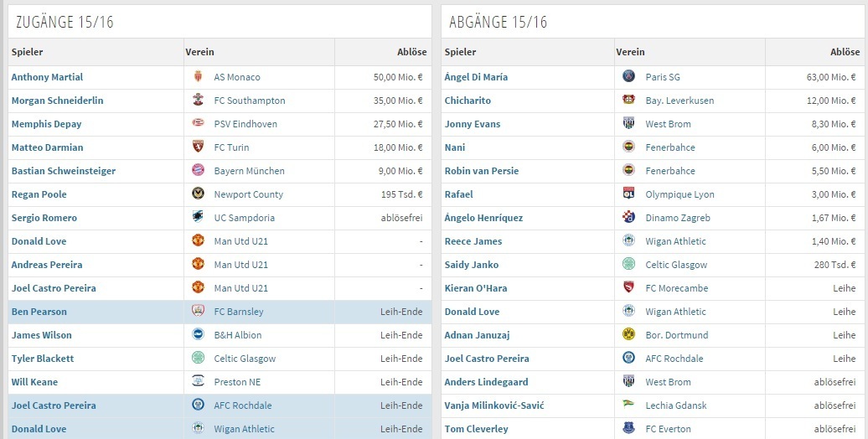This screenshot has width=868, height=439.
Task: Click the PSV Eindhoven crest icon
Action: pos(198,124)
